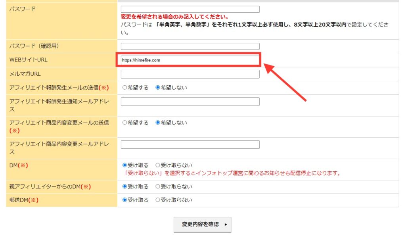
Task: Select 受け取る for 親アフィリエイターからのDM
Action: (124, 186)
